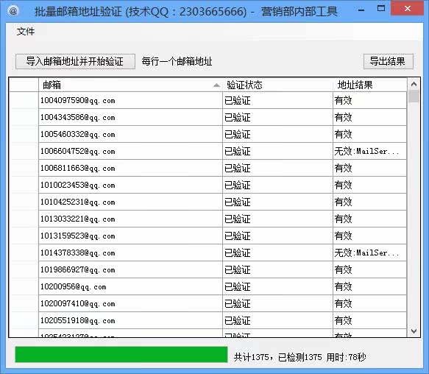Click the @ application icon in title bar
The width and height of the screenshot is (429, 374).
(x=13, y=11)
